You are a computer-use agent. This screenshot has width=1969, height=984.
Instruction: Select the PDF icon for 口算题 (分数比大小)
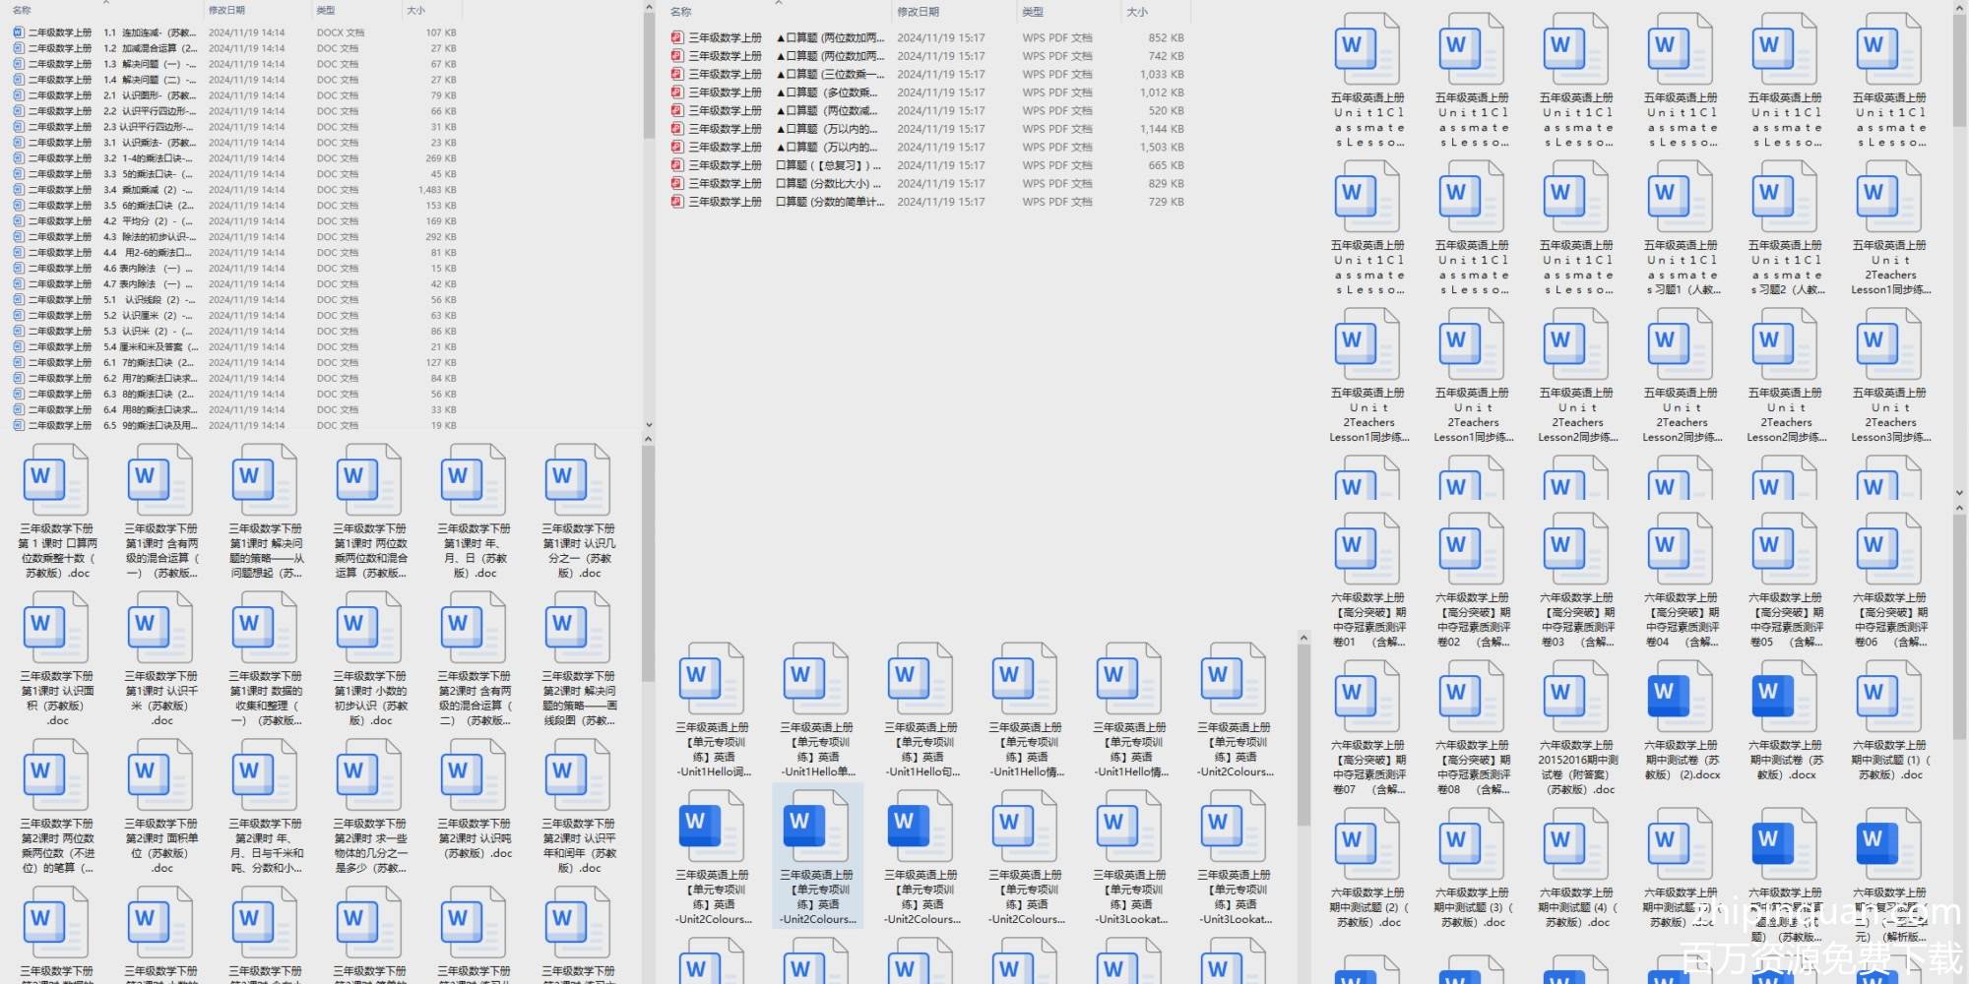[677, 183]
